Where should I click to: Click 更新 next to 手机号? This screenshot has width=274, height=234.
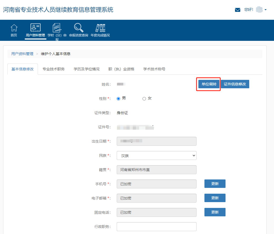pyautogui.click(x=215, y=184)
